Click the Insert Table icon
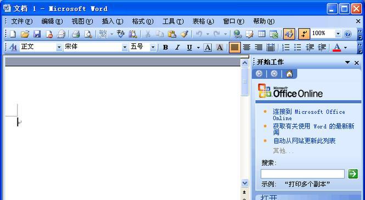365x200 pixels. coord(262,34)
